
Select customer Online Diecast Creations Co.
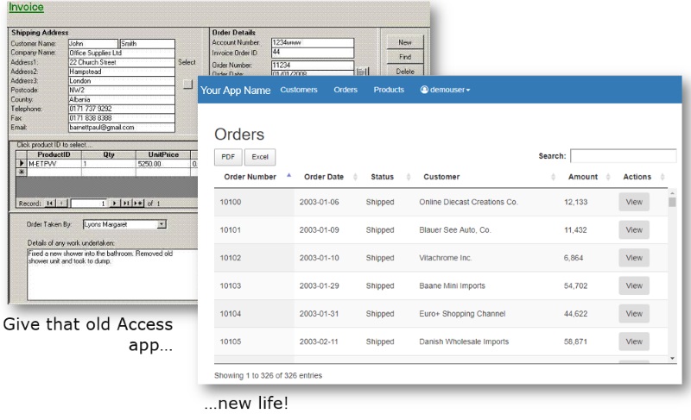pos(468,202)
